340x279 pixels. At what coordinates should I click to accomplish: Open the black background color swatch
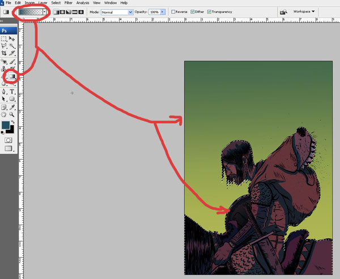pos(11,130)
